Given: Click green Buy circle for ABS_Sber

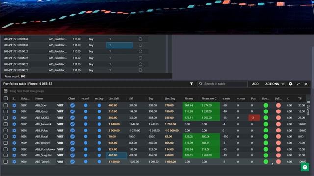Looking at the screenshot, I should [266, 105].
